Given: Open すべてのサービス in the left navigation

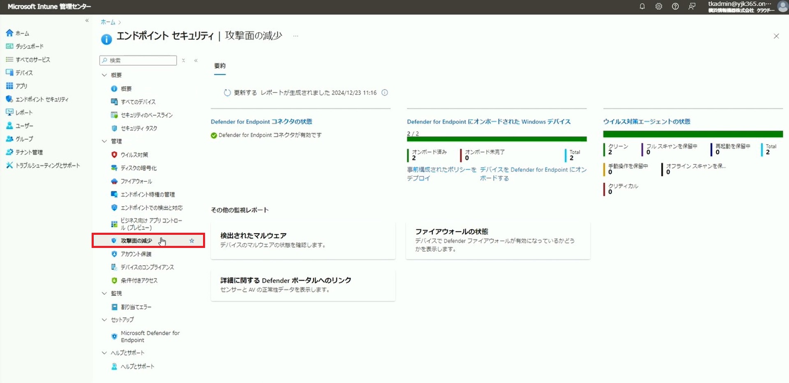Looking at the screenshot, I should 28,60.
